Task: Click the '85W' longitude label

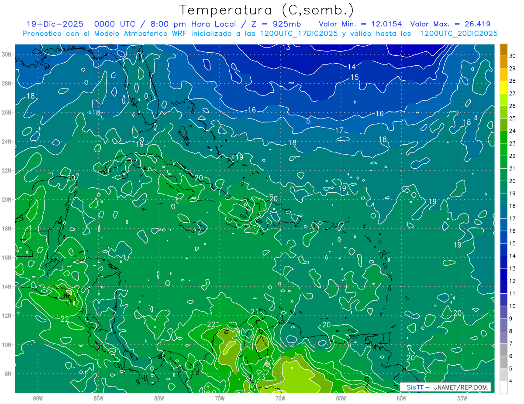Action: (x=98, y=398)
